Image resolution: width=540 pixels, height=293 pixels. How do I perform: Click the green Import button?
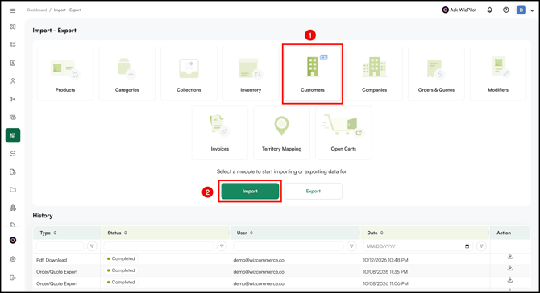250,191
